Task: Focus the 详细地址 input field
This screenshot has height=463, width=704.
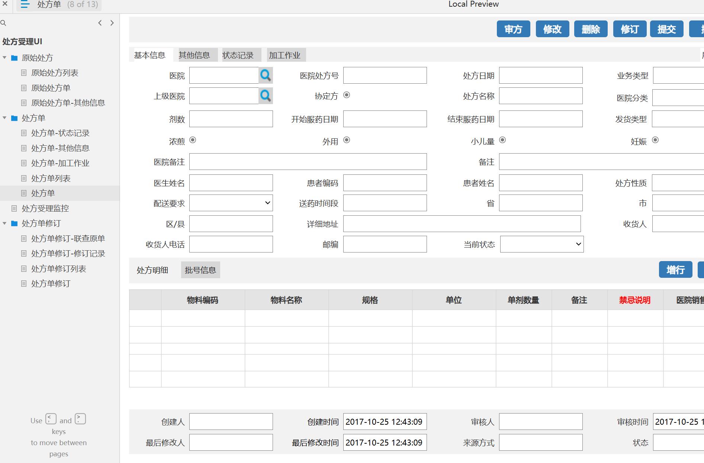Action: [x=462, y=224]
